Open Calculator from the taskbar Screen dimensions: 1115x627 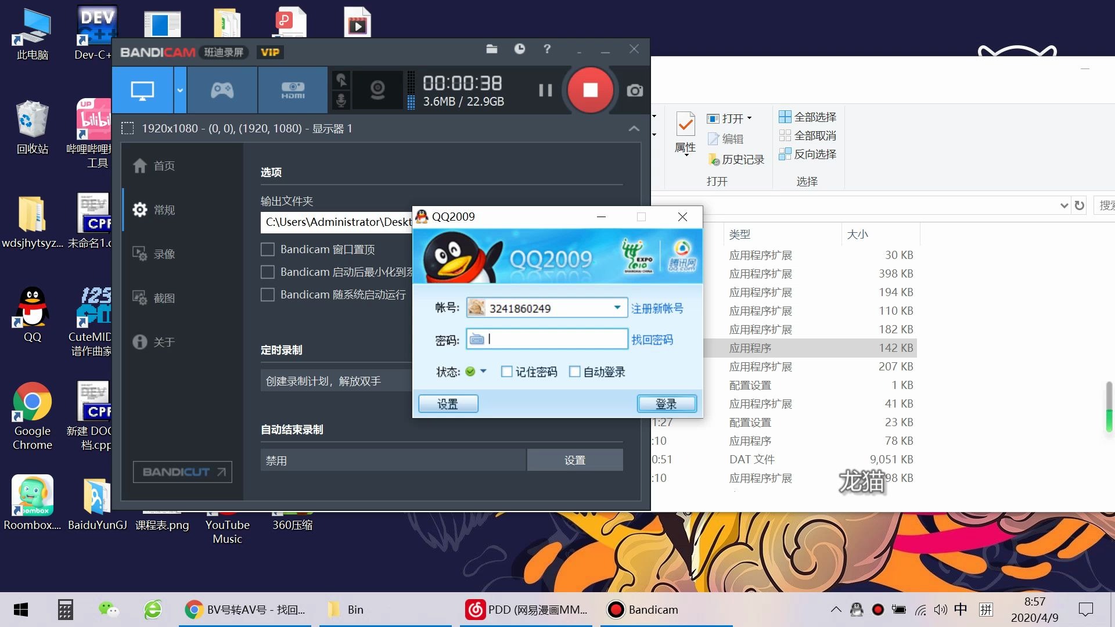[65, 610]
